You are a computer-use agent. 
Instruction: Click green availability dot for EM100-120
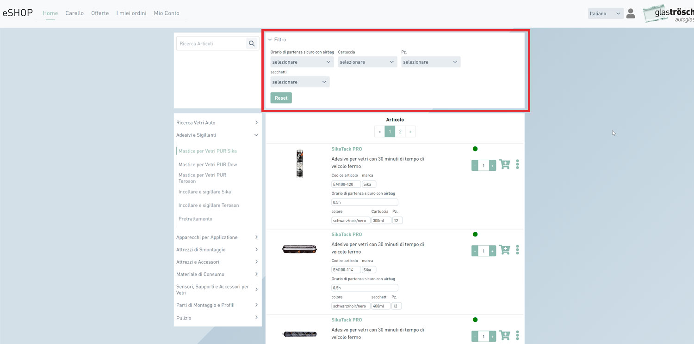point(475,149)
